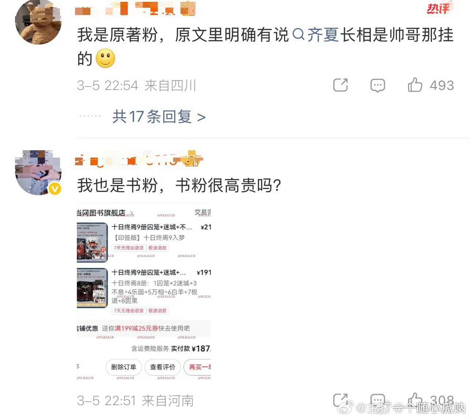470x419 pixels.
Task: Like the second comment with 308 likes
Action: 415,400
